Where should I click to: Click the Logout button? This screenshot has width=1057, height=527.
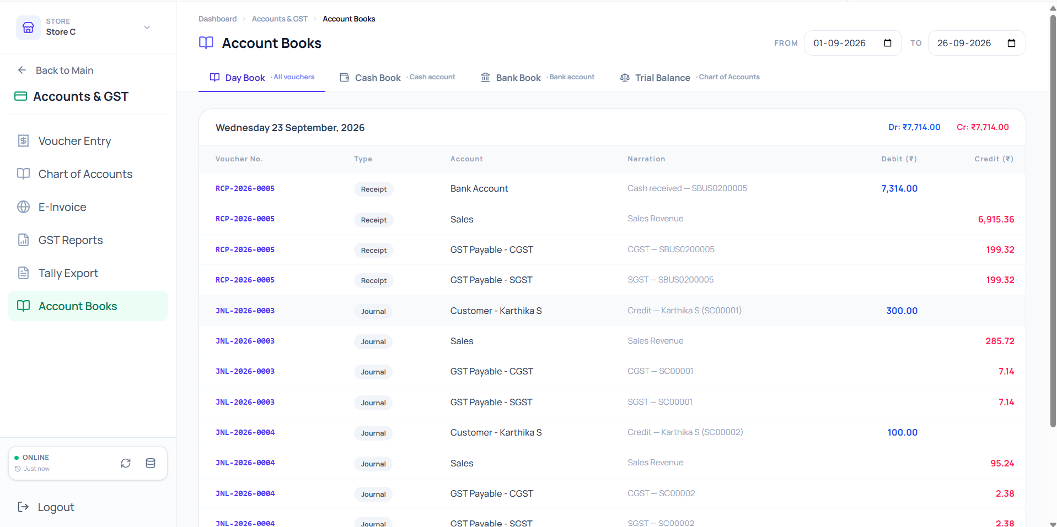click(46, 507)
